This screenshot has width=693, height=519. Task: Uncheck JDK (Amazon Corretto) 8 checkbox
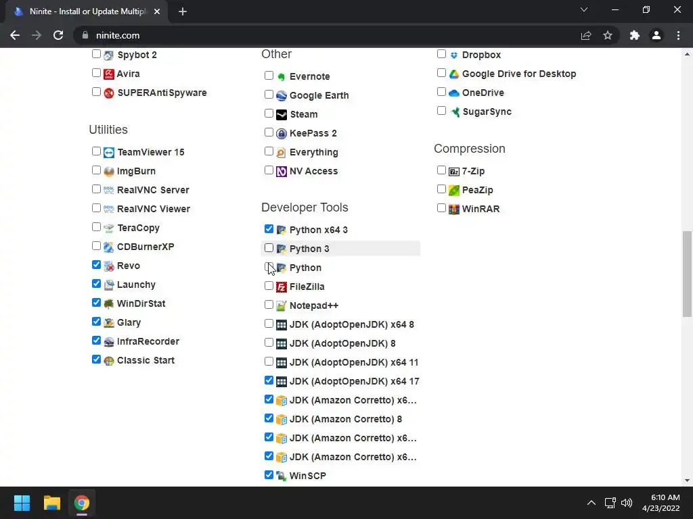coord(269,418)
